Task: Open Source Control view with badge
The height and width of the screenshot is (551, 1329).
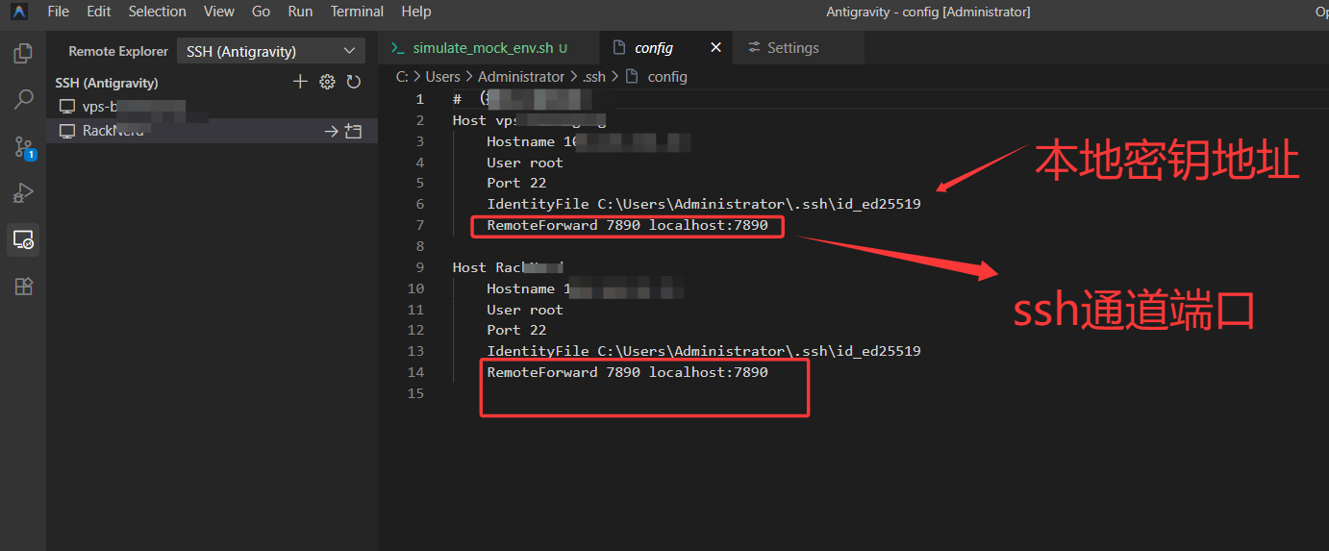Action: (23, 147)
